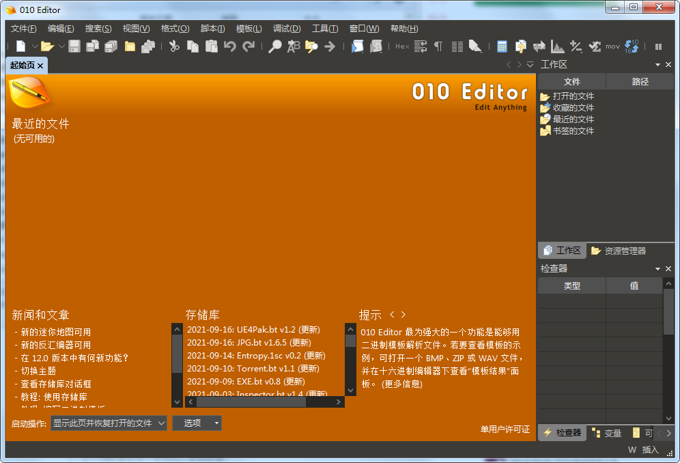The image size is (680, 463).
Task: Click the file properties question mark icon
Action: [x=521, y=46]
